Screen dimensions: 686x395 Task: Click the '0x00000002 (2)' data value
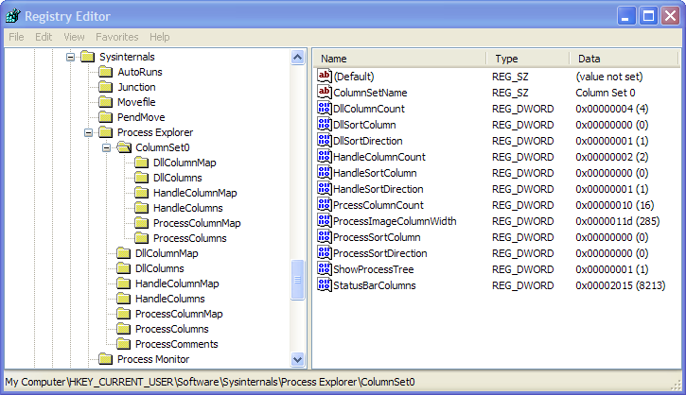pyautogui.click(x=611, y=157)
